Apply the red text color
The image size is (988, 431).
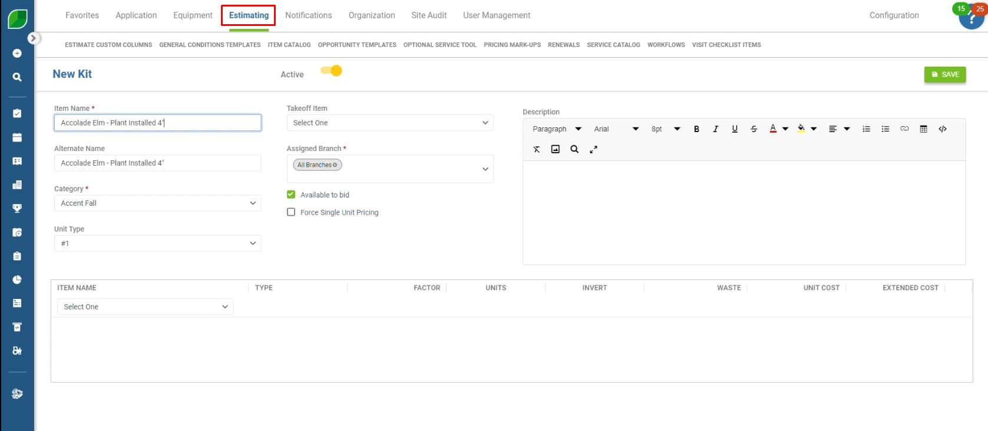tap(773, 129)
